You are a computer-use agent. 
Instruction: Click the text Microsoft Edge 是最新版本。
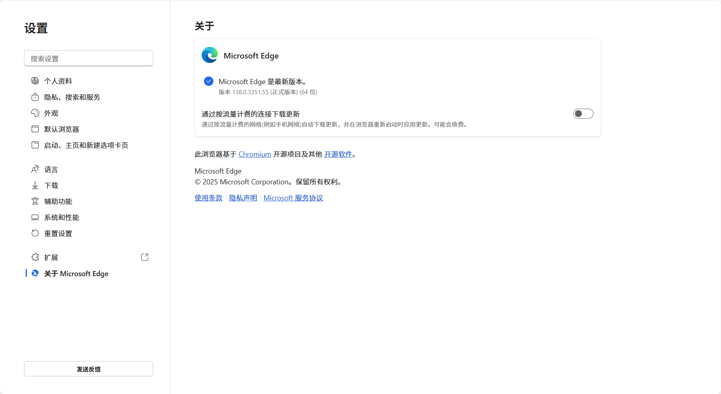[x=263, y=82]
